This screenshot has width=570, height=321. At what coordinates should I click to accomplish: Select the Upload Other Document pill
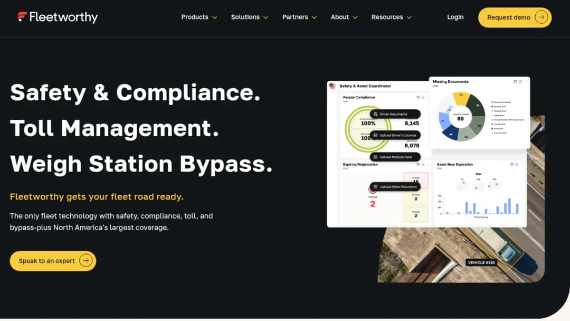[x=395, y=187]
